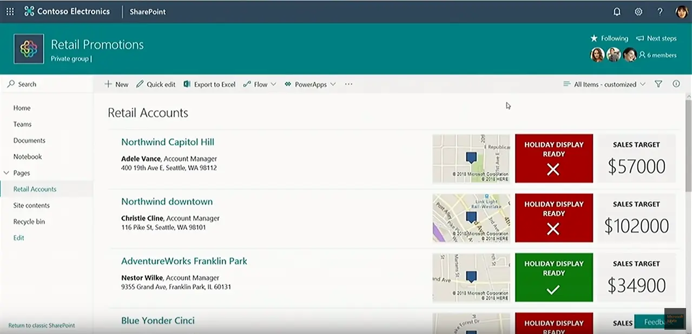Expand the Flow dropdown menu
This screenshot has height=334, width=692.
(x=260, y=84)
